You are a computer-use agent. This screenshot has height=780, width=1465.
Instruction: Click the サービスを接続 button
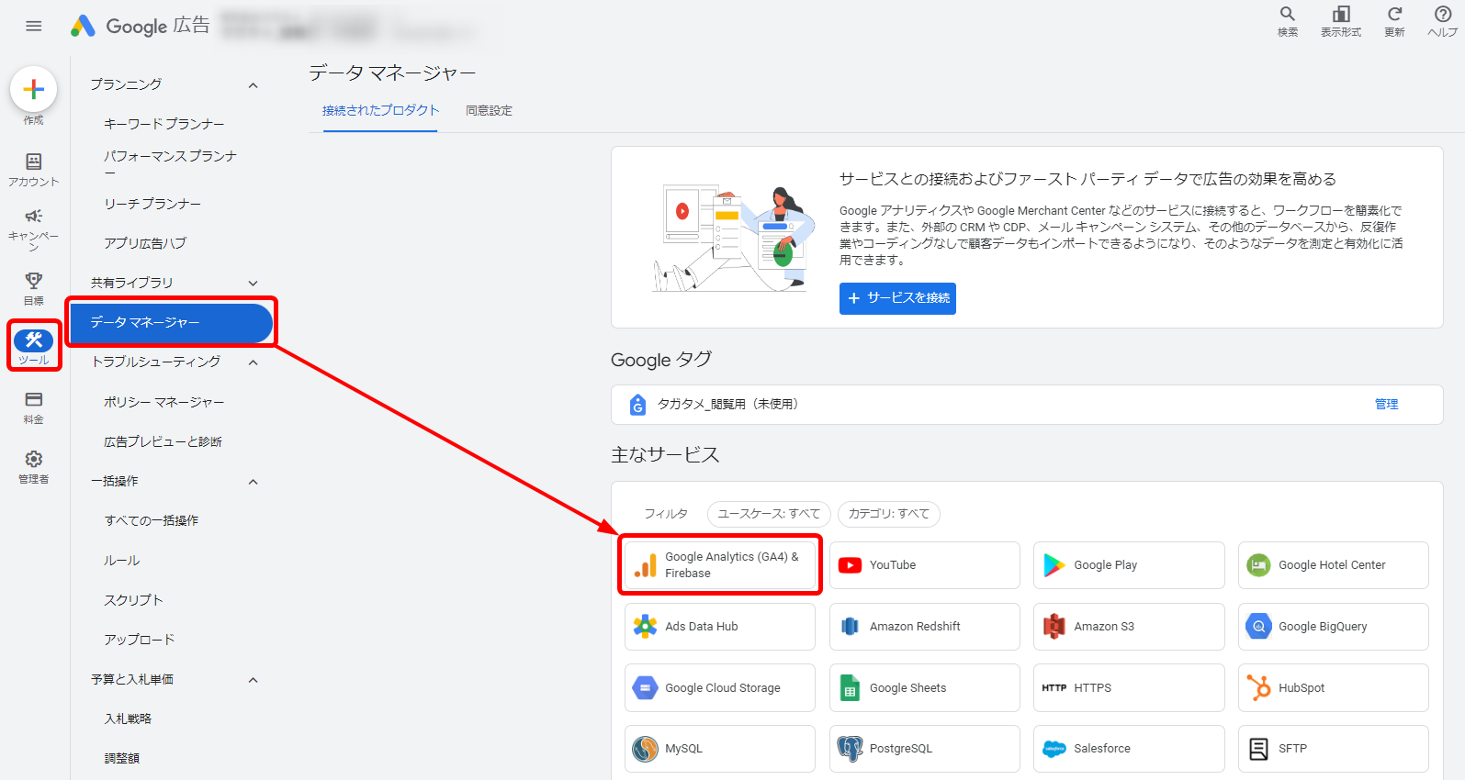[897, 298]
